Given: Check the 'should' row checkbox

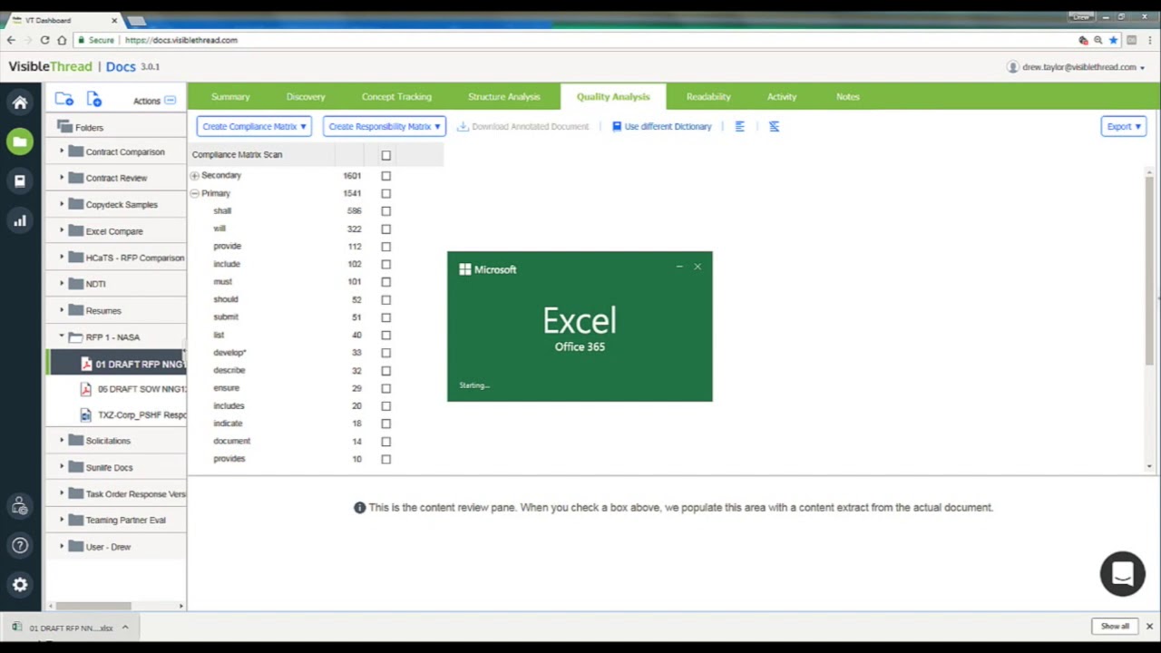Looking at the screenshot, I should pos(386,299).
